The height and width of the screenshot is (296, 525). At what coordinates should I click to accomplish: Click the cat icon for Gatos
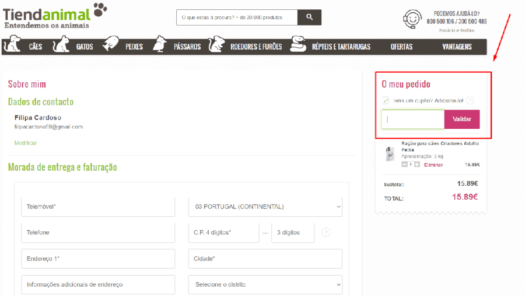tap(61, 46)
